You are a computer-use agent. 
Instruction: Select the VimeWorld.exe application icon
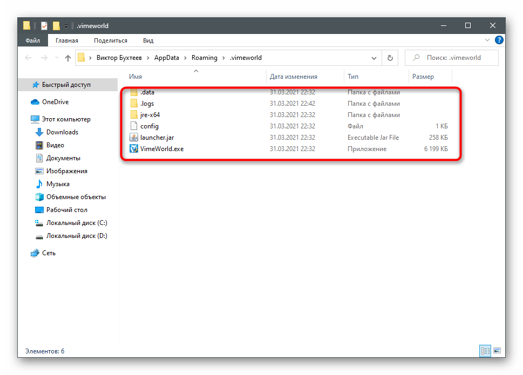(134, 149)
